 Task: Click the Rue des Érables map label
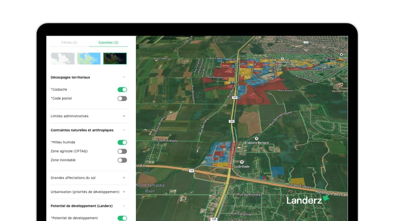(x=299, y=186)
